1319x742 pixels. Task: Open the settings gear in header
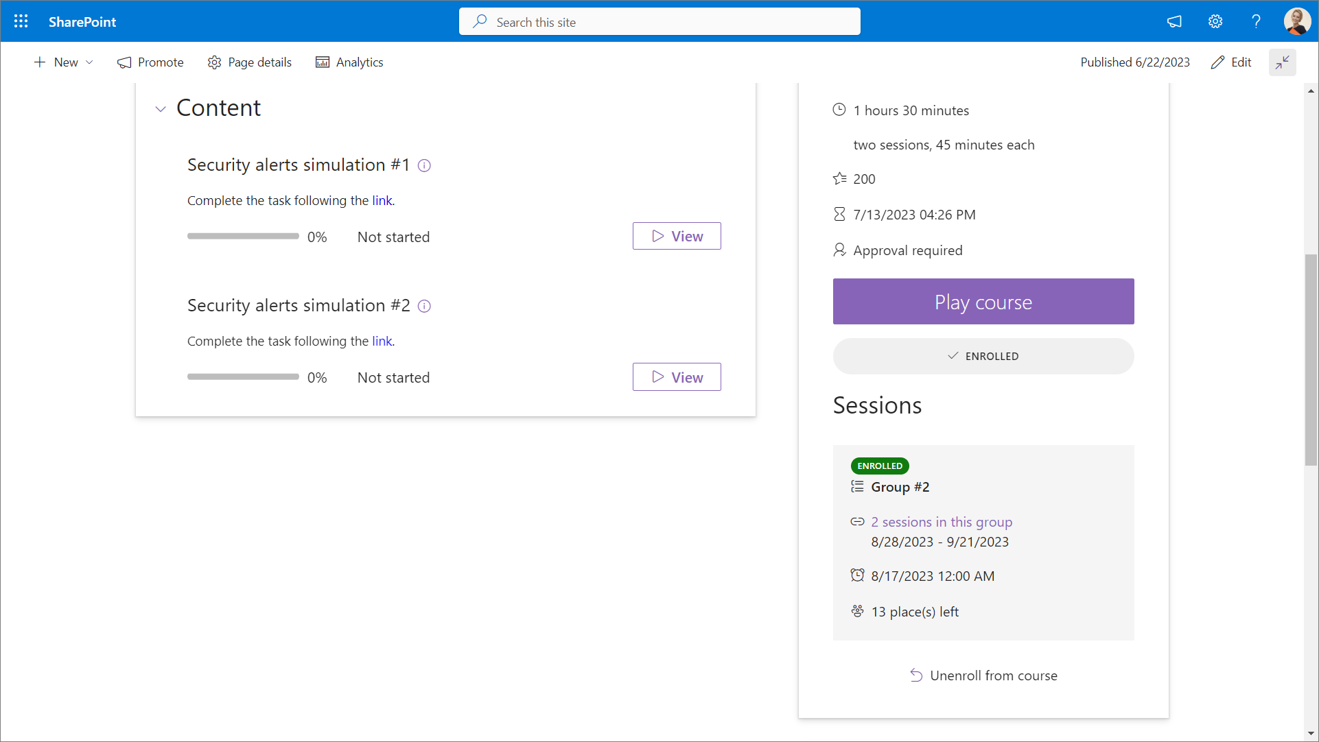pyautogui.click(x=1215, y=21)
